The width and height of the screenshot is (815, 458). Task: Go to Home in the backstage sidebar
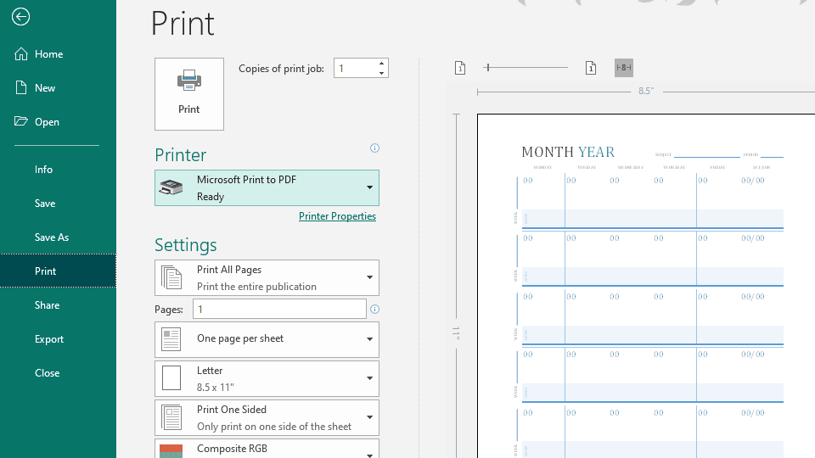pos(48,54)
